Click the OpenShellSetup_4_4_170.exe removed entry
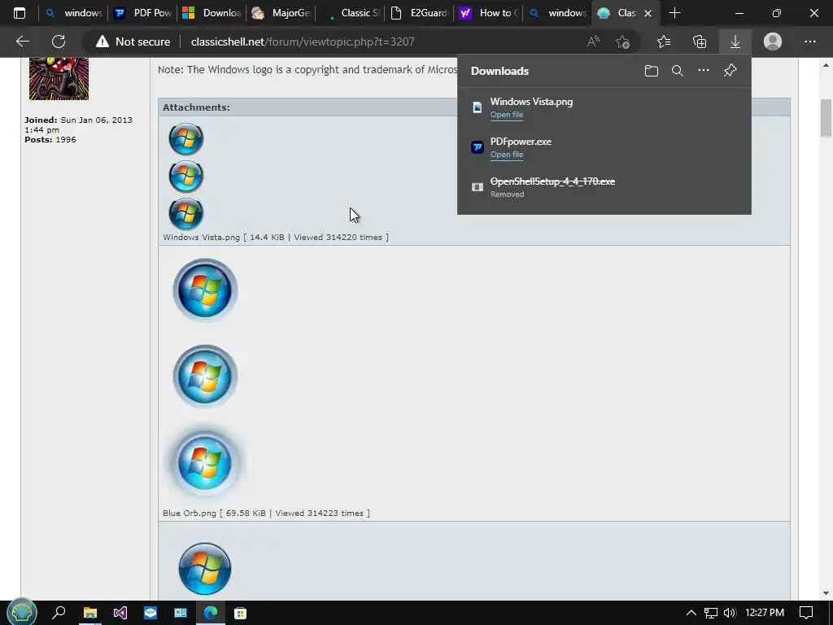Image resolution: width=833 pixels, height=625 pixels. (552, 181)
